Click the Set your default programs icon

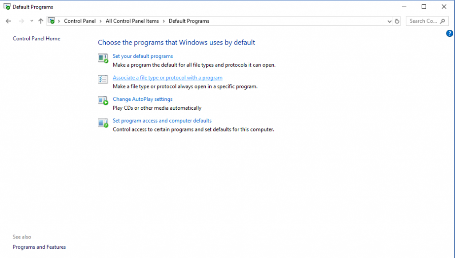103,58
